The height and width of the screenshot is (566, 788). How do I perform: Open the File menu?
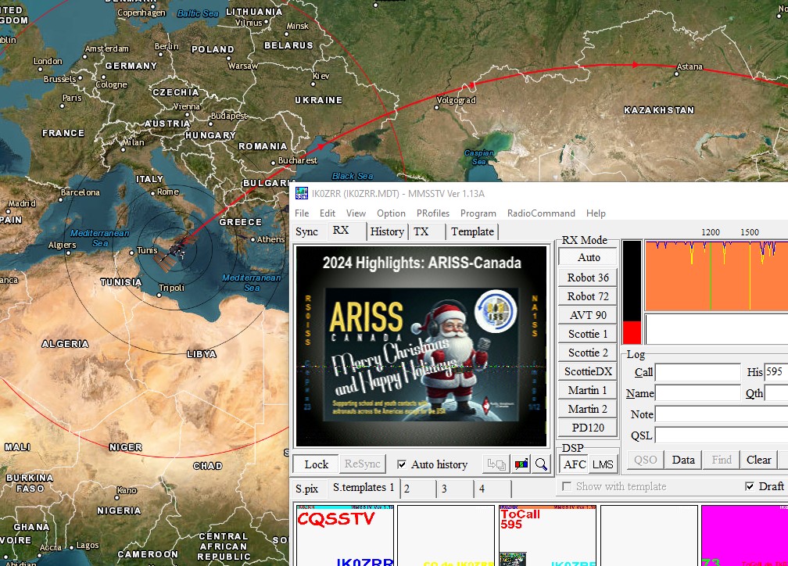(x=302, y=213)
